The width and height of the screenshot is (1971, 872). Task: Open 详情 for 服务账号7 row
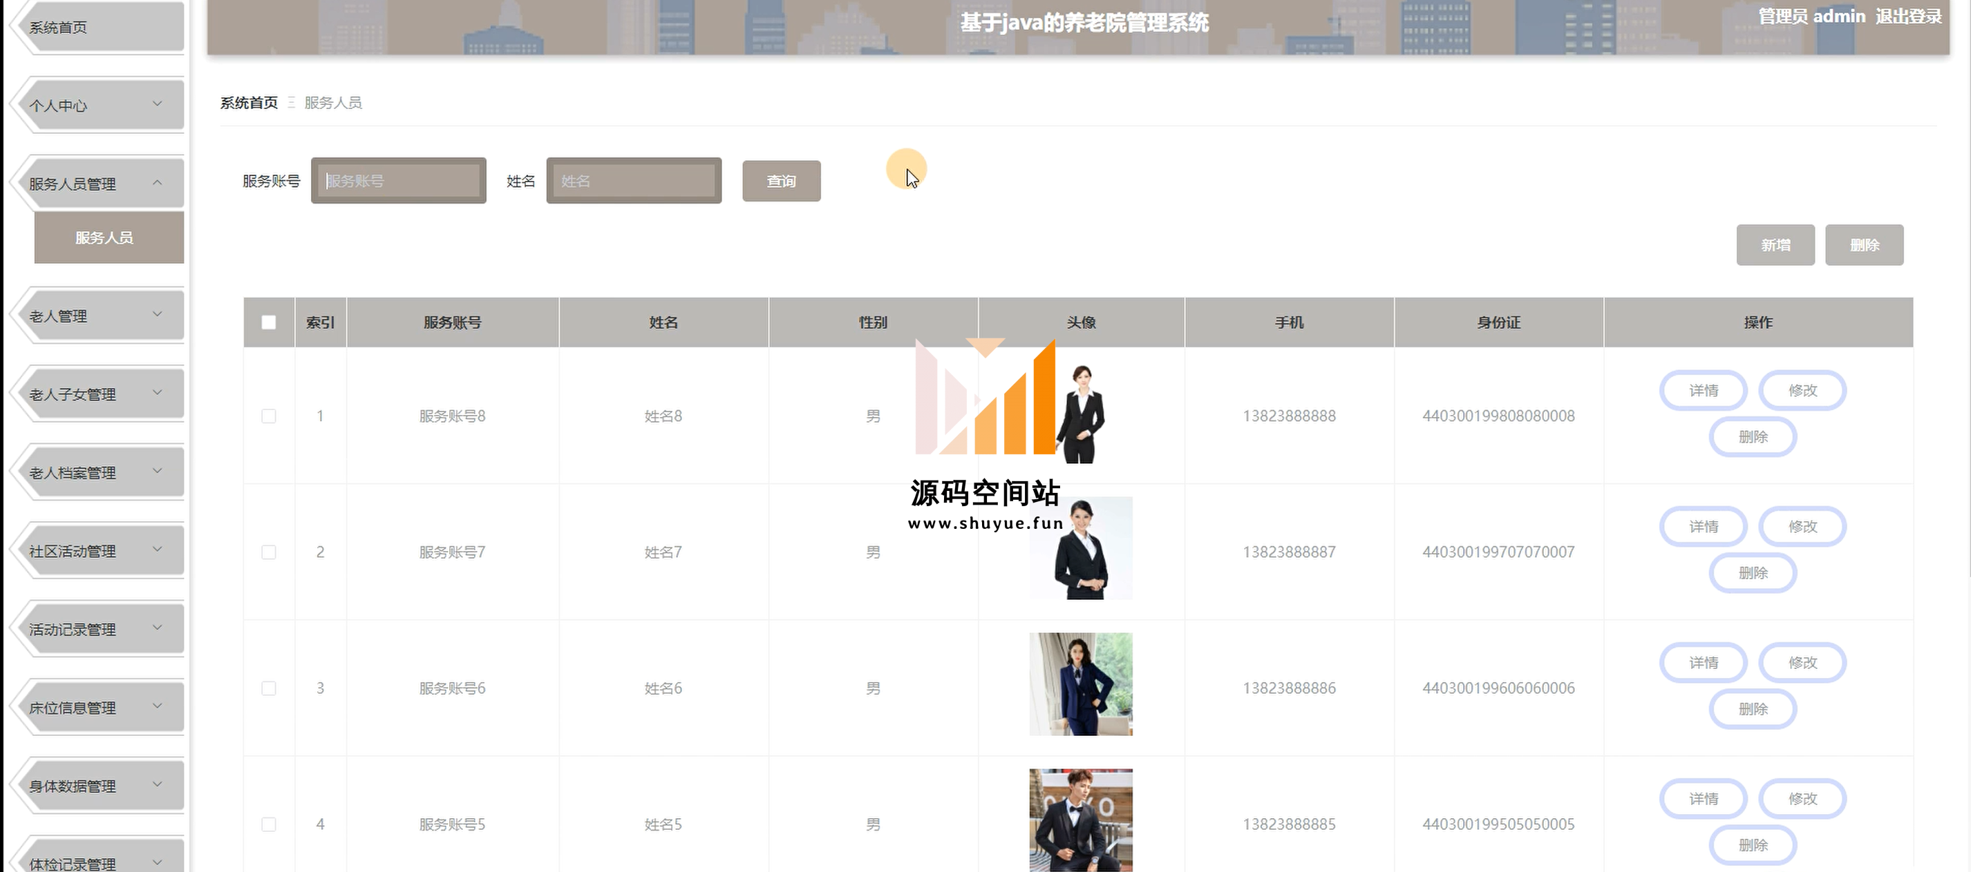1703,527
